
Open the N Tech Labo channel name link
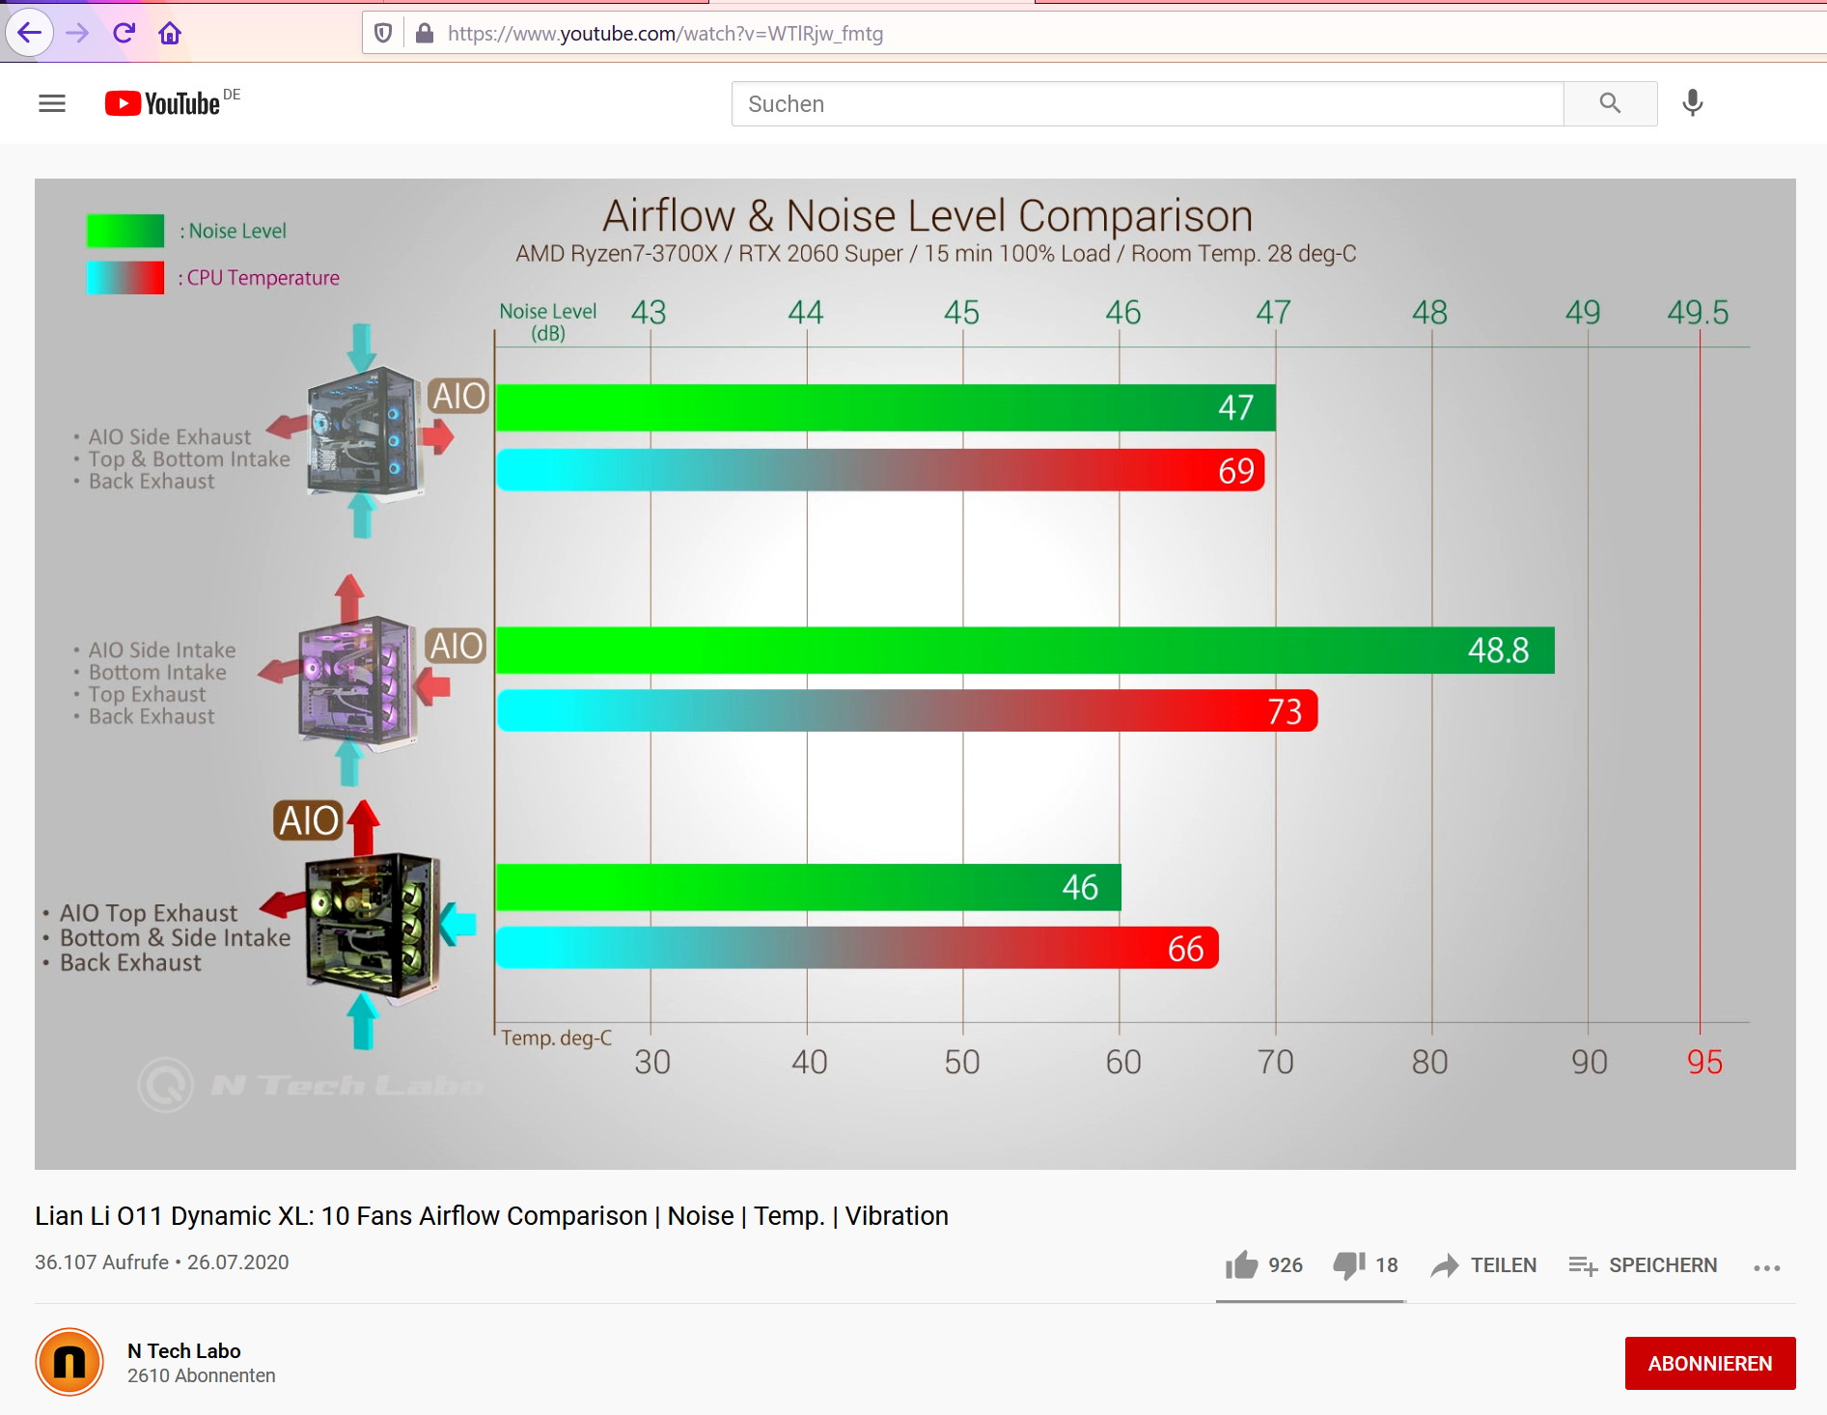pyautogui.click(x=184, y=1350)
